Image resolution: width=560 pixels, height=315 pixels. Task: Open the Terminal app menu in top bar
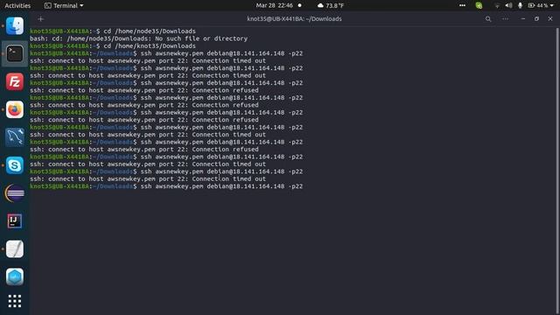click(x=64, y=5)
